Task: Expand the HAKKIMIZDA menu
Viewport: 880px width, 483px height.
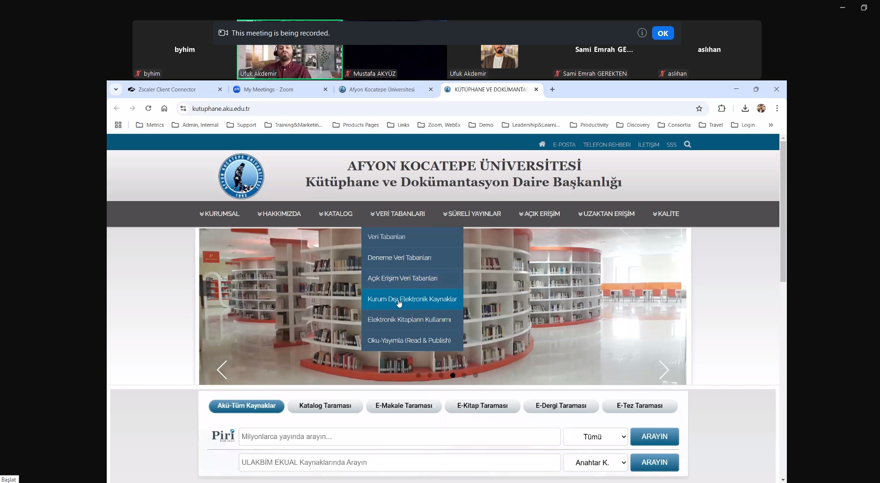Action: coord(279,214)
